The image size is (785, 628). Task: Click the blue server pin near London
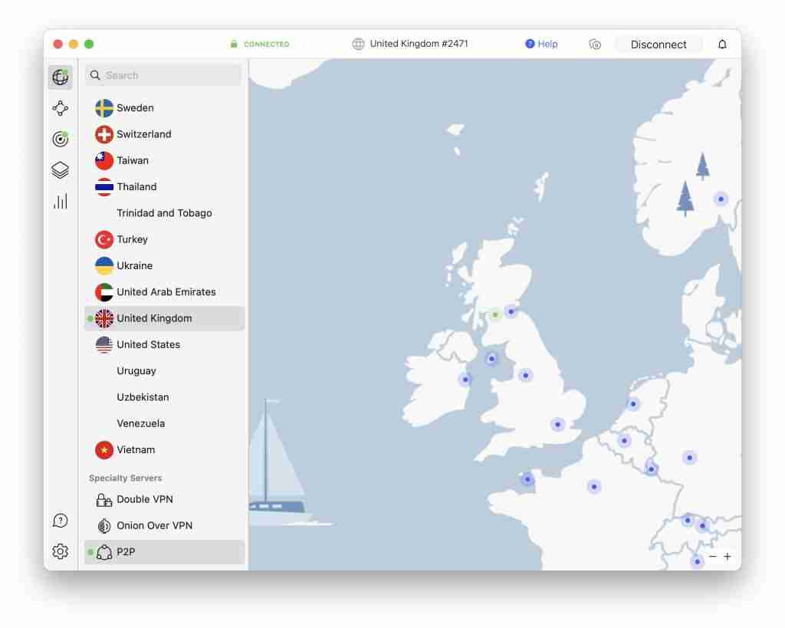[558, 425]
